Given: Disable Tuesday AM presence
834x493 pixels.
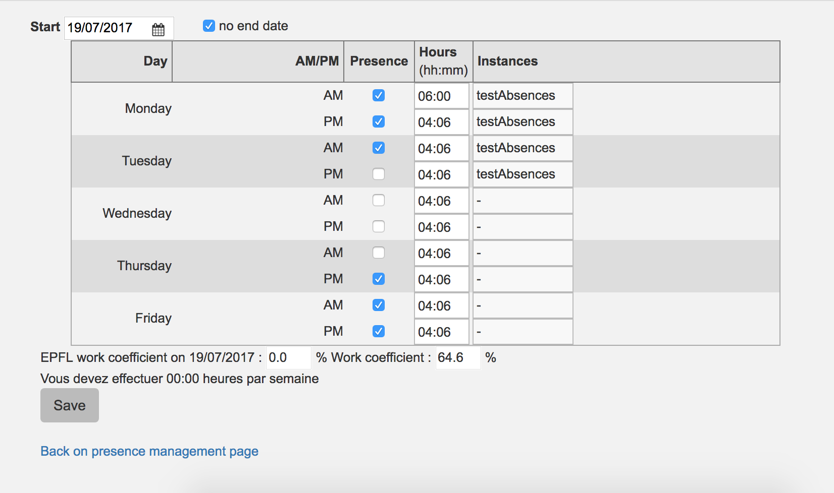Looking at the screenshot, I should (379, 148).
